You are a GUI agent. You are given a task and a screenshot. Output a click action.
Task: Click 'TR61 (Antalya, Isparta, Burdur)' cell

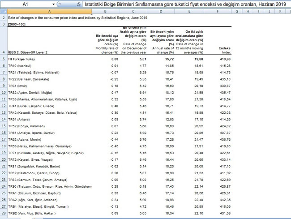[31, 133]
